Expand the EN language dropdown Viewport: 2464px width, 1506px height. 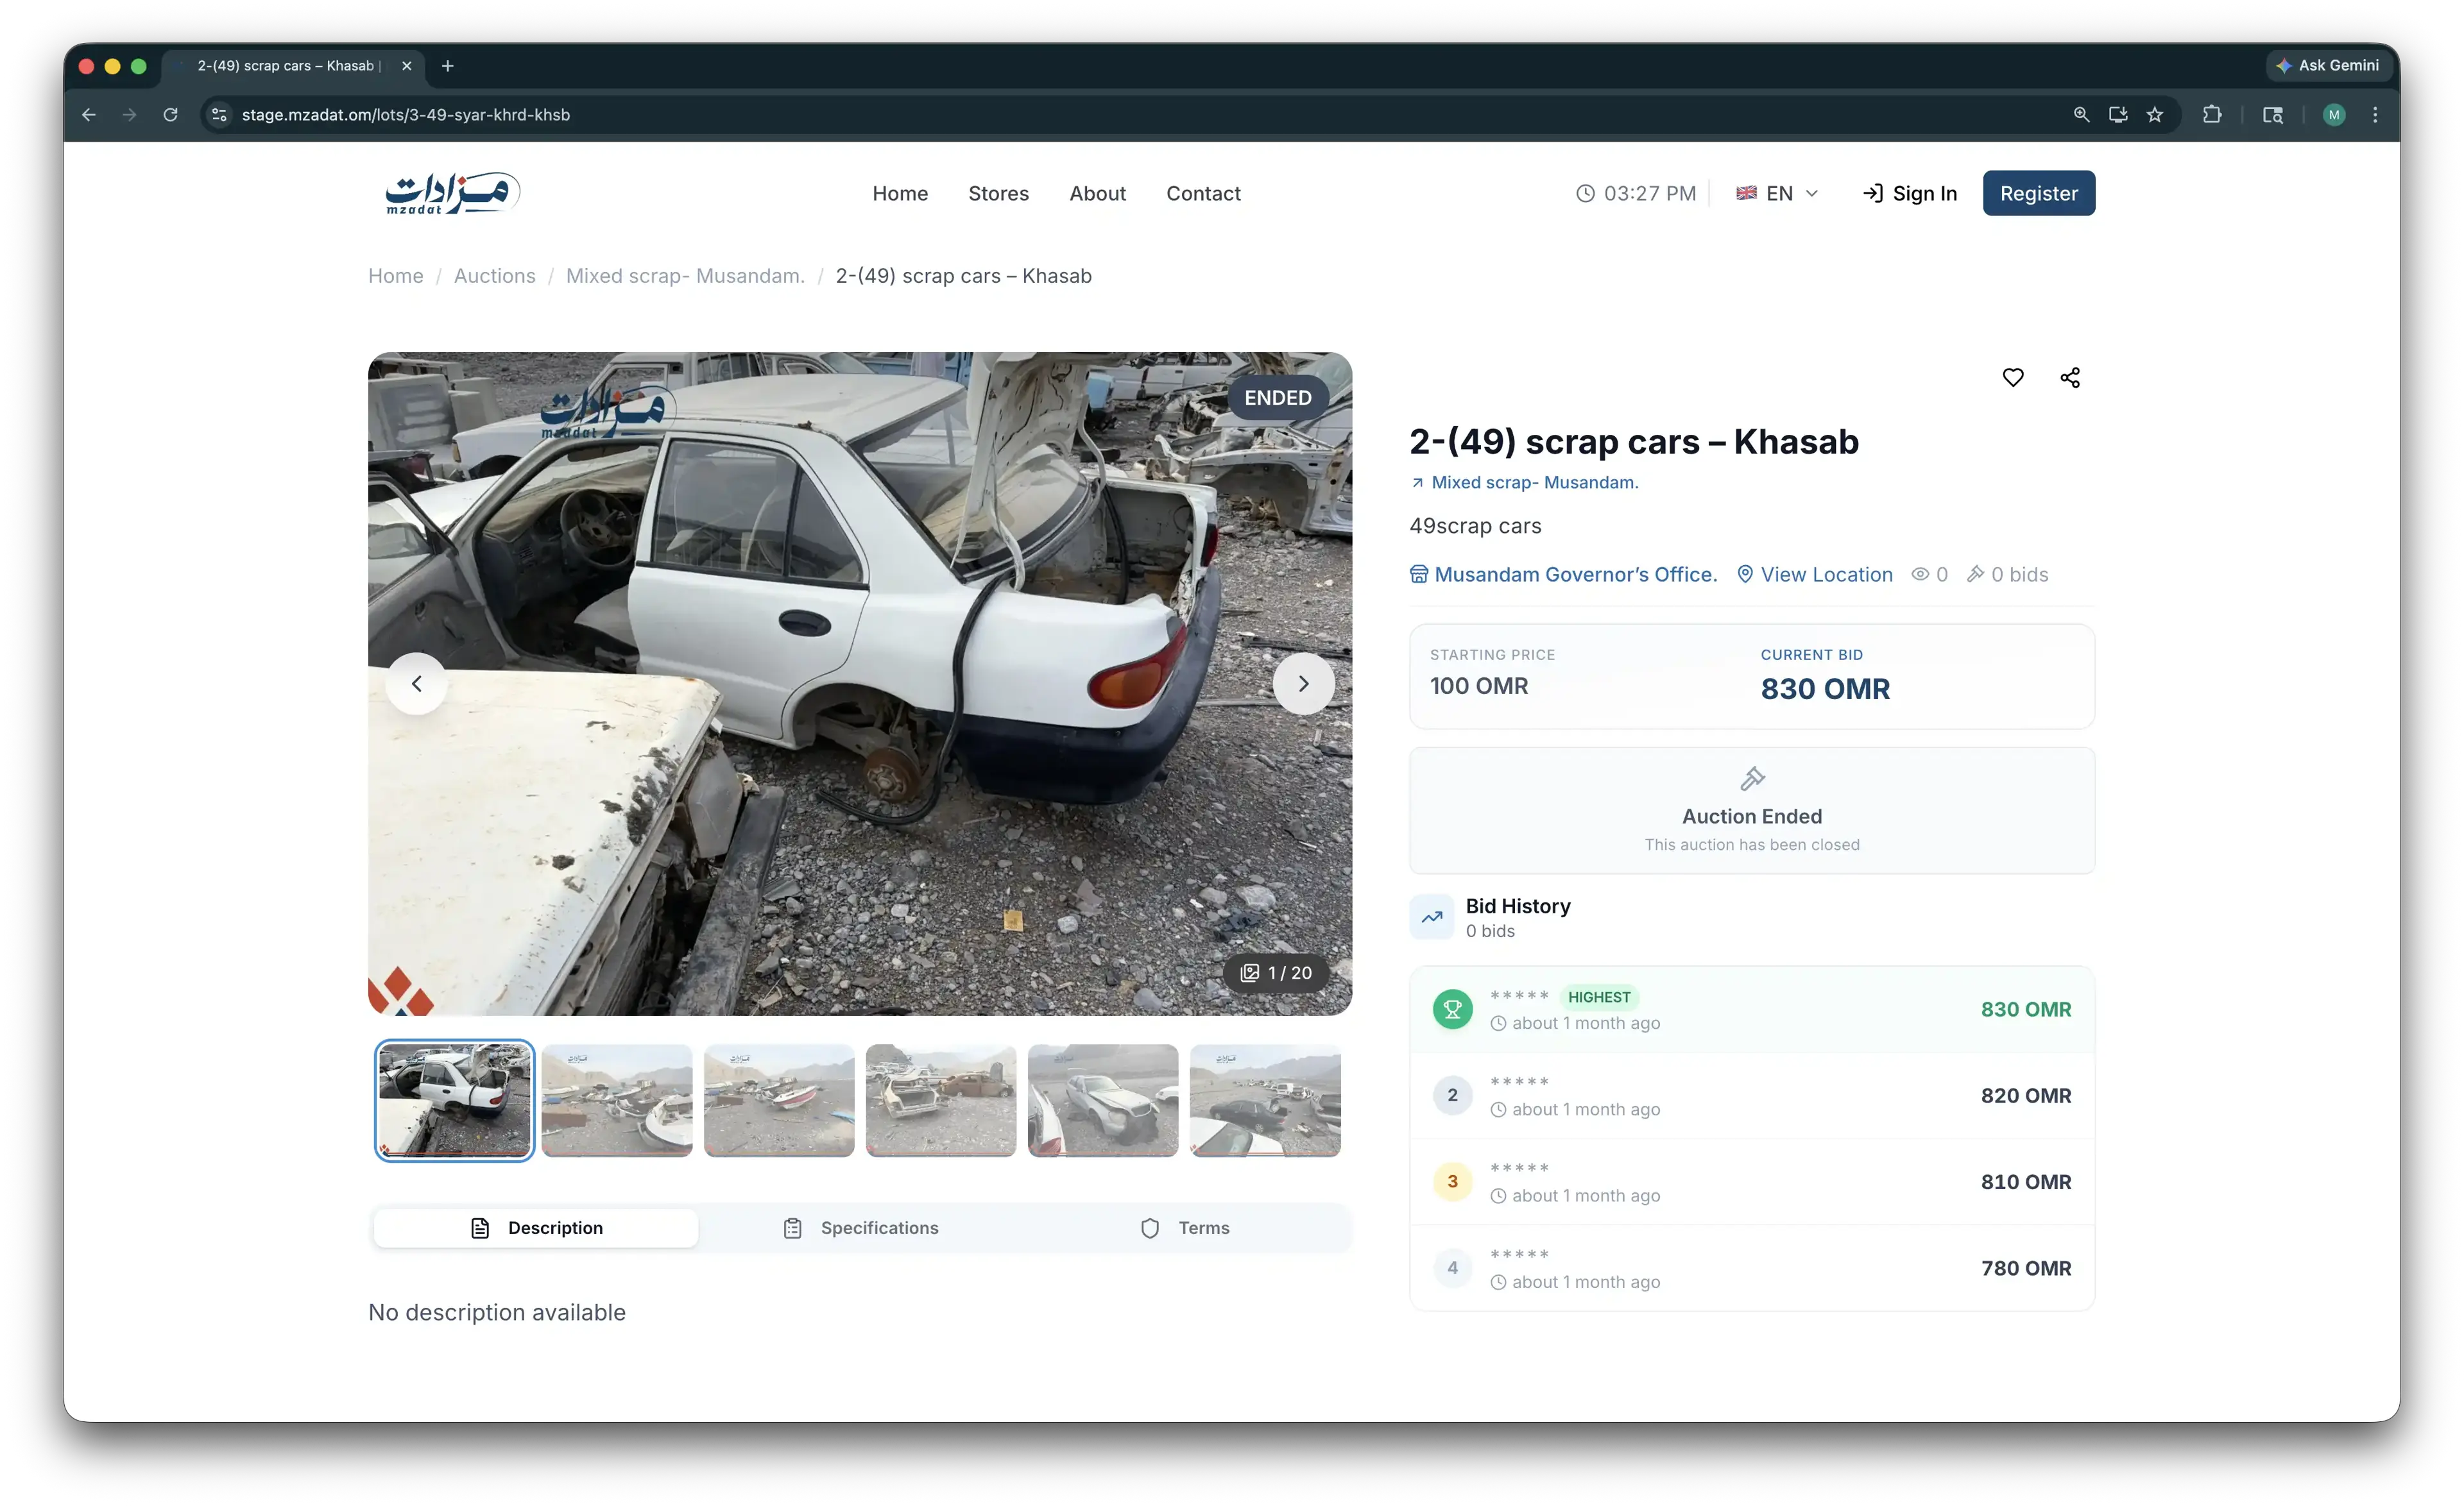coord(1777,193)
